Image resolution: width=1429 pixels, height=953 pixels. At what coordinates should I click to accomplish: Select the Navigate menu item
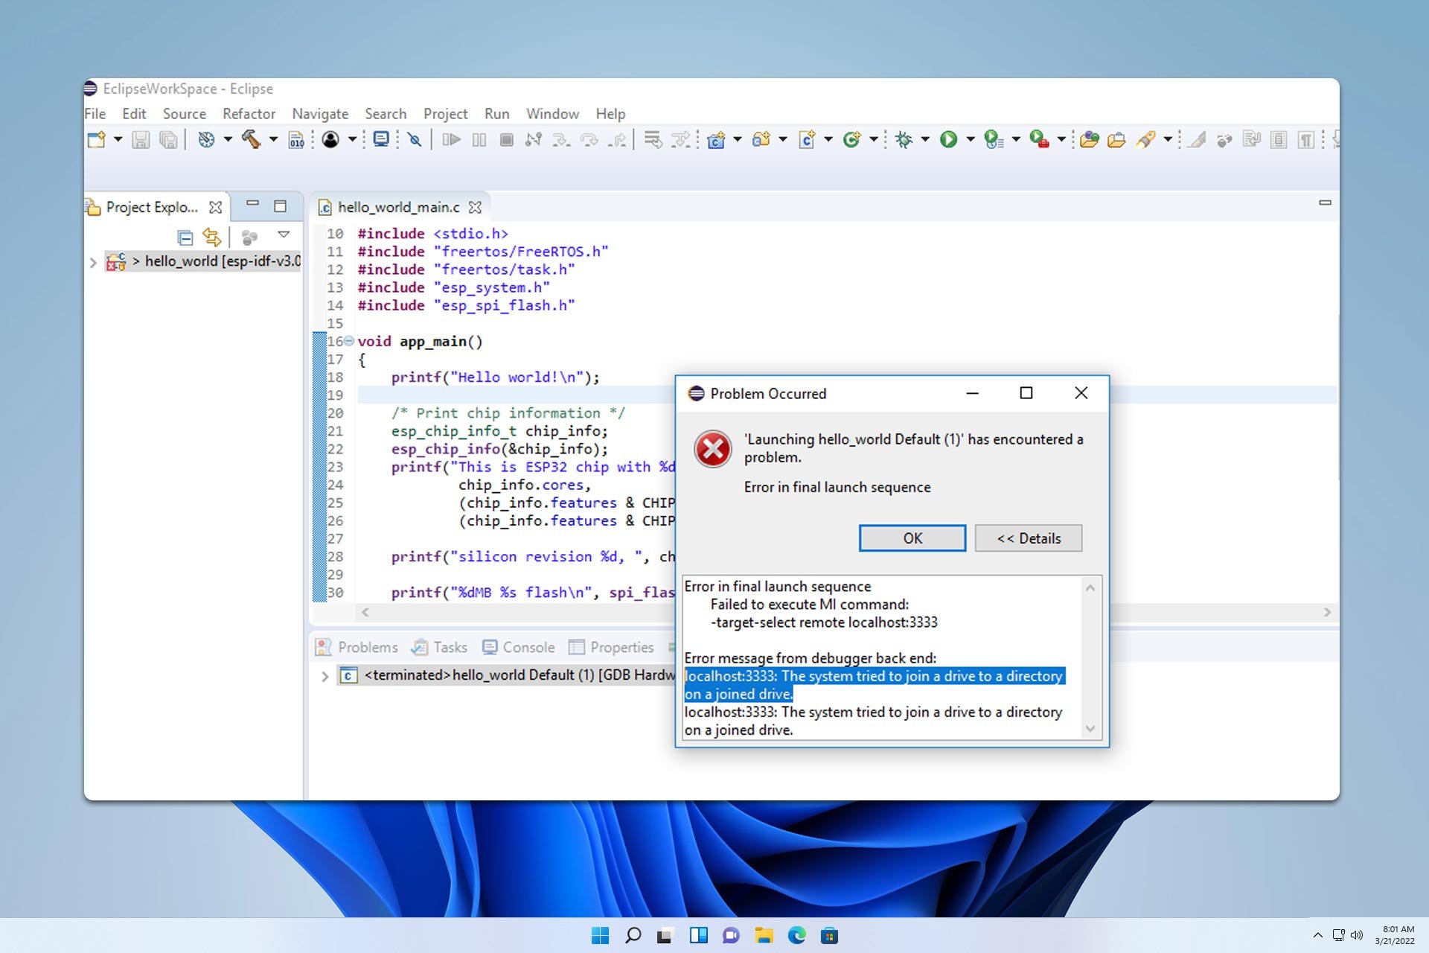(x=319, y=114)
